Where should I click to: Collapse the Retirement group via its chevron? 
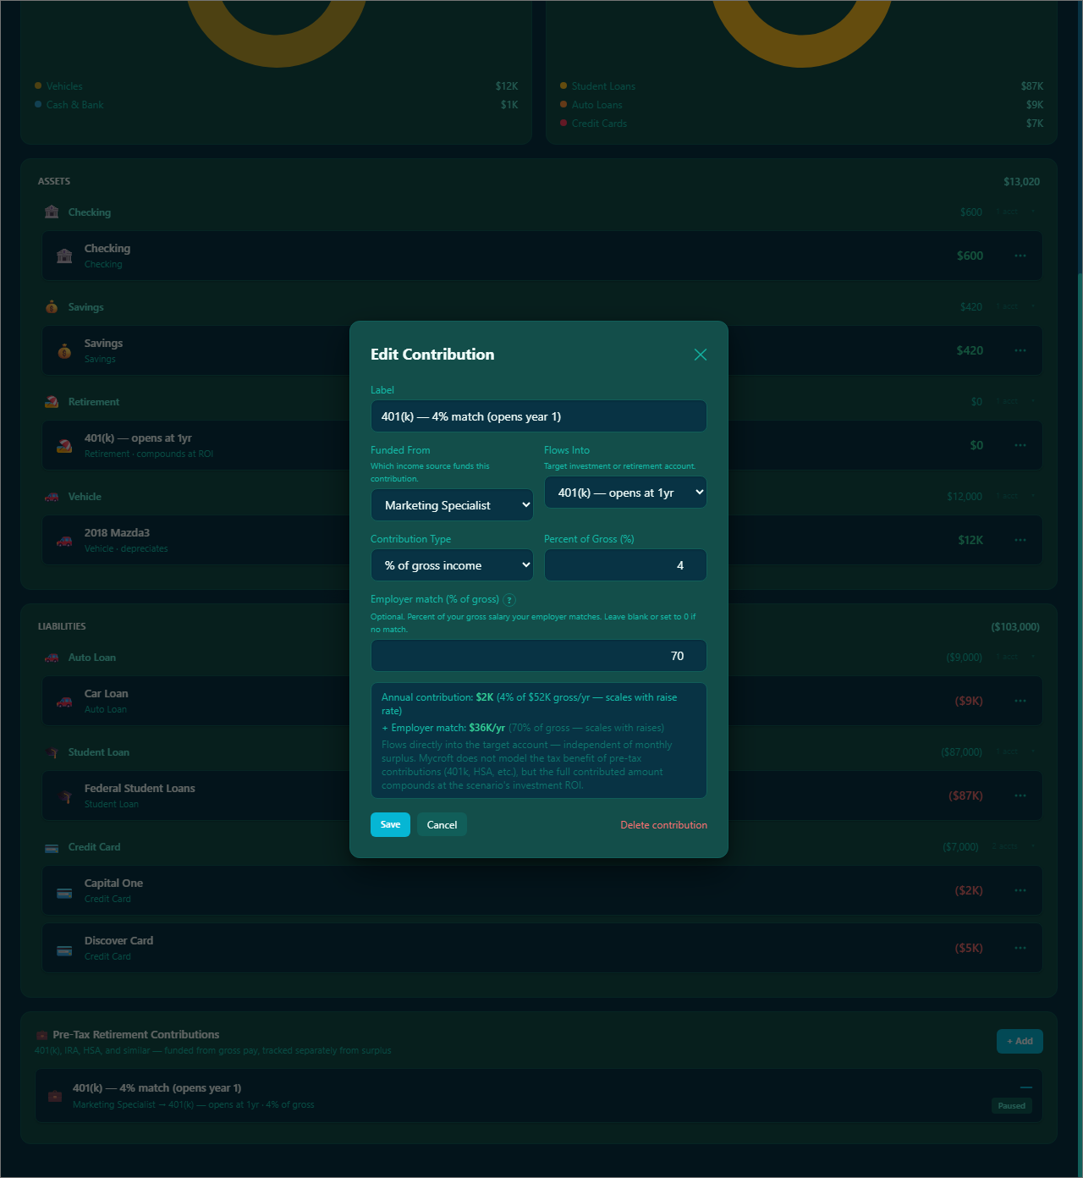1033,401
